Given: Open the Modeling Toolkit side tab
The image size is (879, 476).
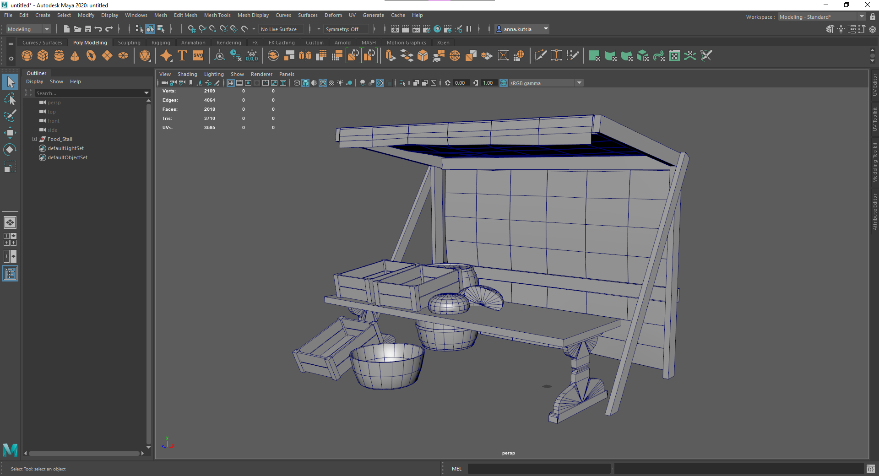Looking at the screenshot, I should tap(874, 162).
